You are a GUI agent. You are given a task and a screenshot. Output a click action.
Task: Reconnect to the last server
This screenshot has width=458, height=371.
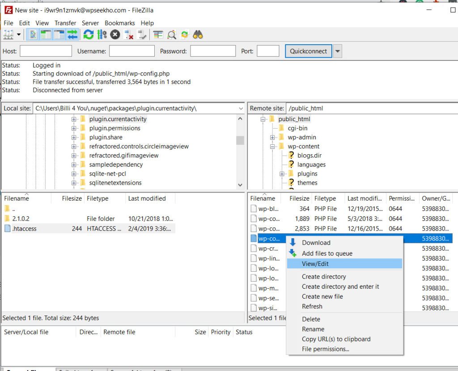[x=142, y=35]
